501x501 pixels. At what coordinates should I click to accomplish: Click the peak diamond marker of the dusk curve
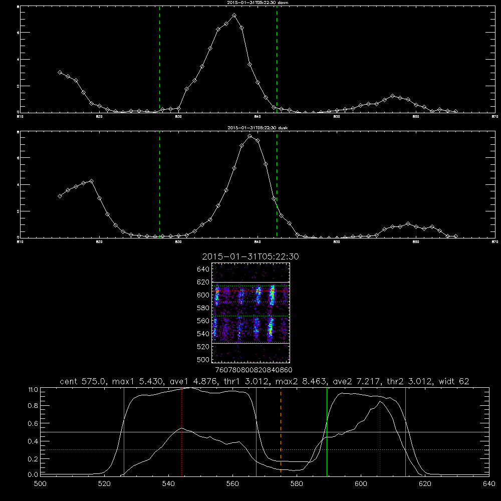pos(250,136)
